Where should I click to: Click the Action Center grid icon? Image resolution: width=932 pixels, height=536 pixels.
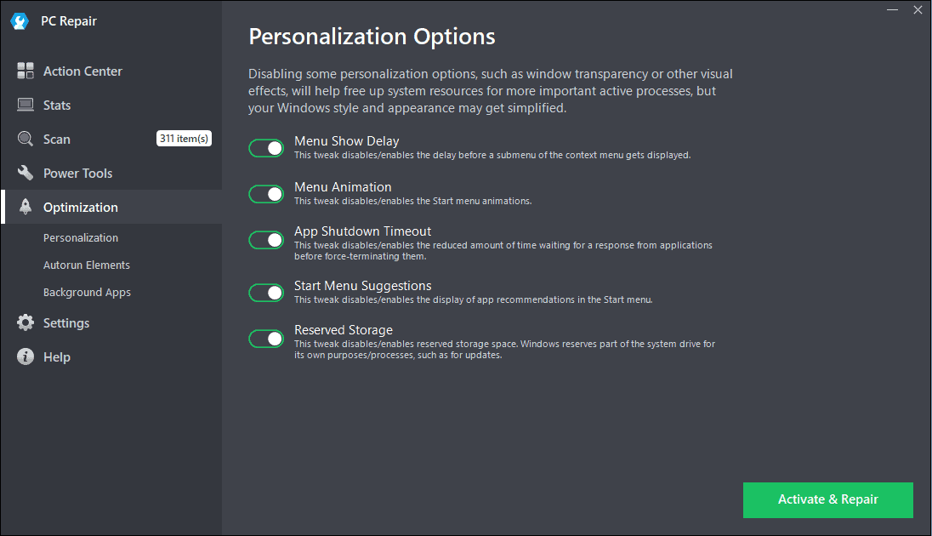click(x=25, y=71)
